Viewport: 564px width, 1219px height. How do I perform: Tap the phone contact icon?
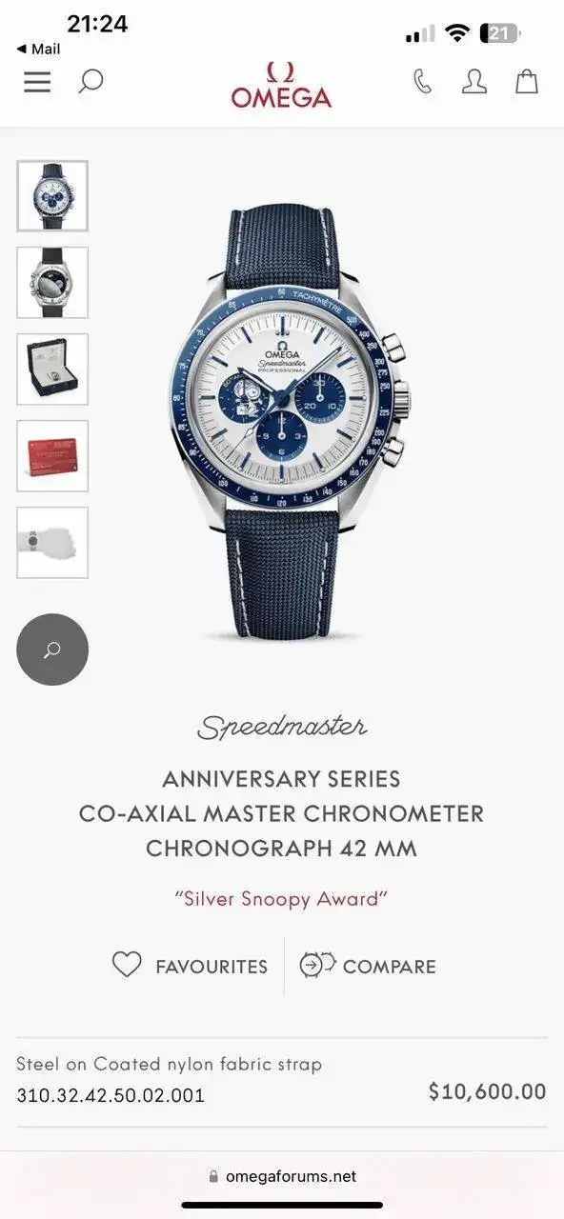point(422,82)
